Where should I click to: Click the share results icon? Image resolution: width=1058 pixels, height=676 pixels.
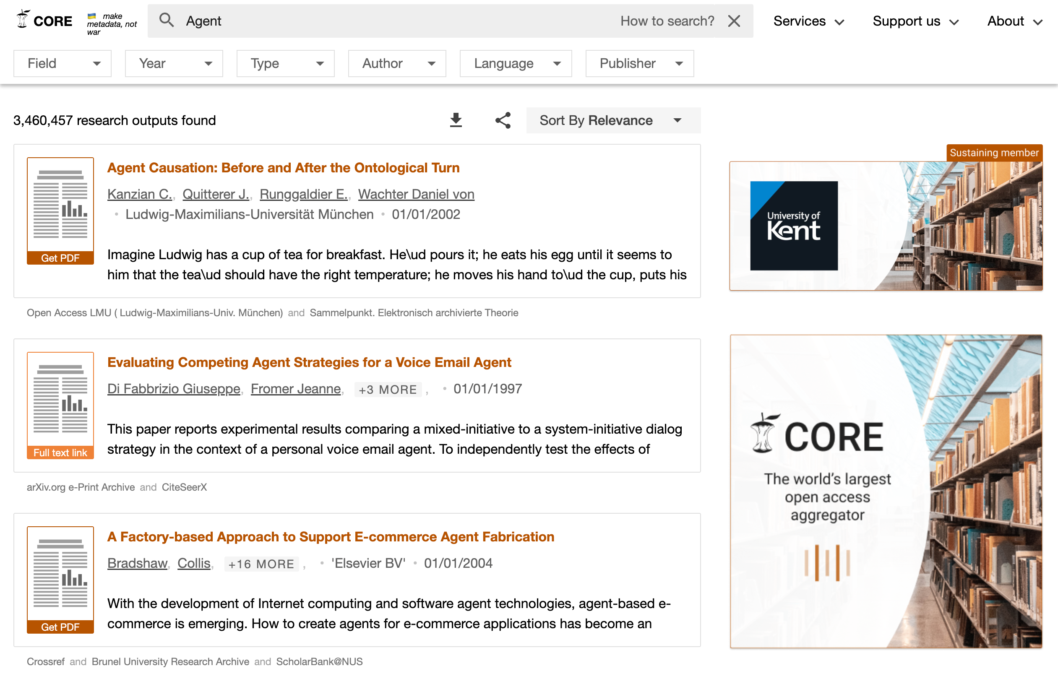click(x=503, y=120)
